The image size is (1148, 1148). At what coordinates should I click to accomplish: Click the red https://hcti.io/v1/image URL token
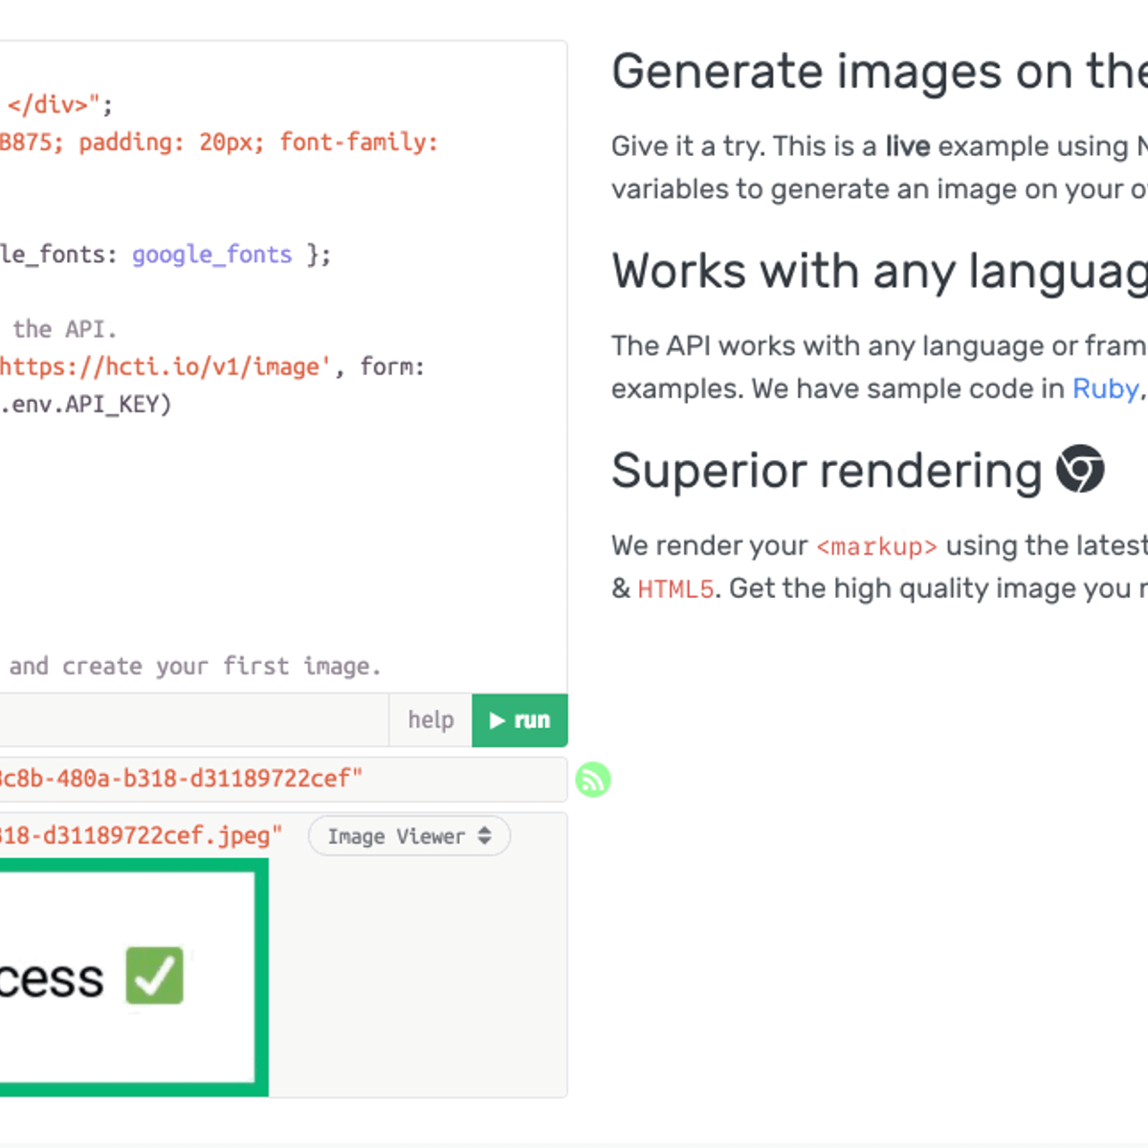143,366
